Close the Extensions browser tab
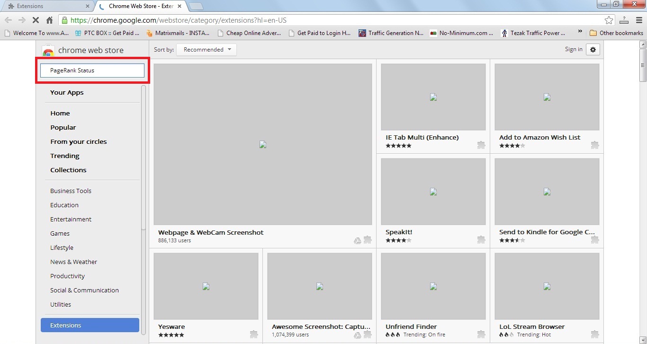Viewport: 647px width, 344px height. coord(87,6)
